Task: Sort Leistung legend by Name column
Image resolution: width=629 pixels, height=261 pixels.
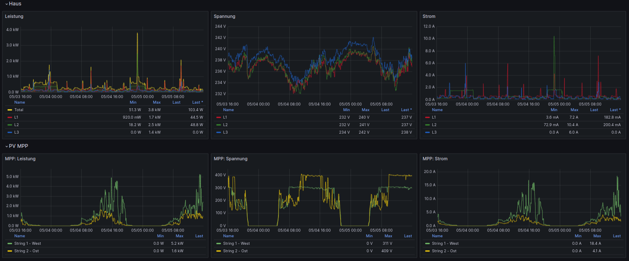Action: coord(20,102)
